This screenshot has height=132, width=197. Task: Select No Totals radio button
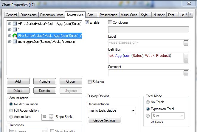[x=148, y=102]
